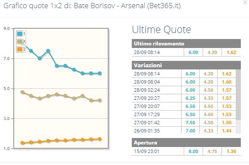249x165 pixels.
Task: Select the last orange data point on chart
Action: pyautogui.click(x=100, y=139)
